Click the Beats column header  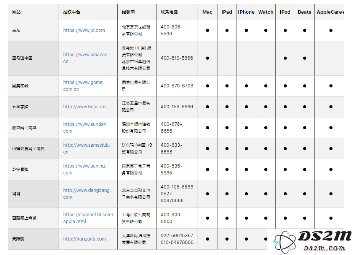(x=305, y=12)
